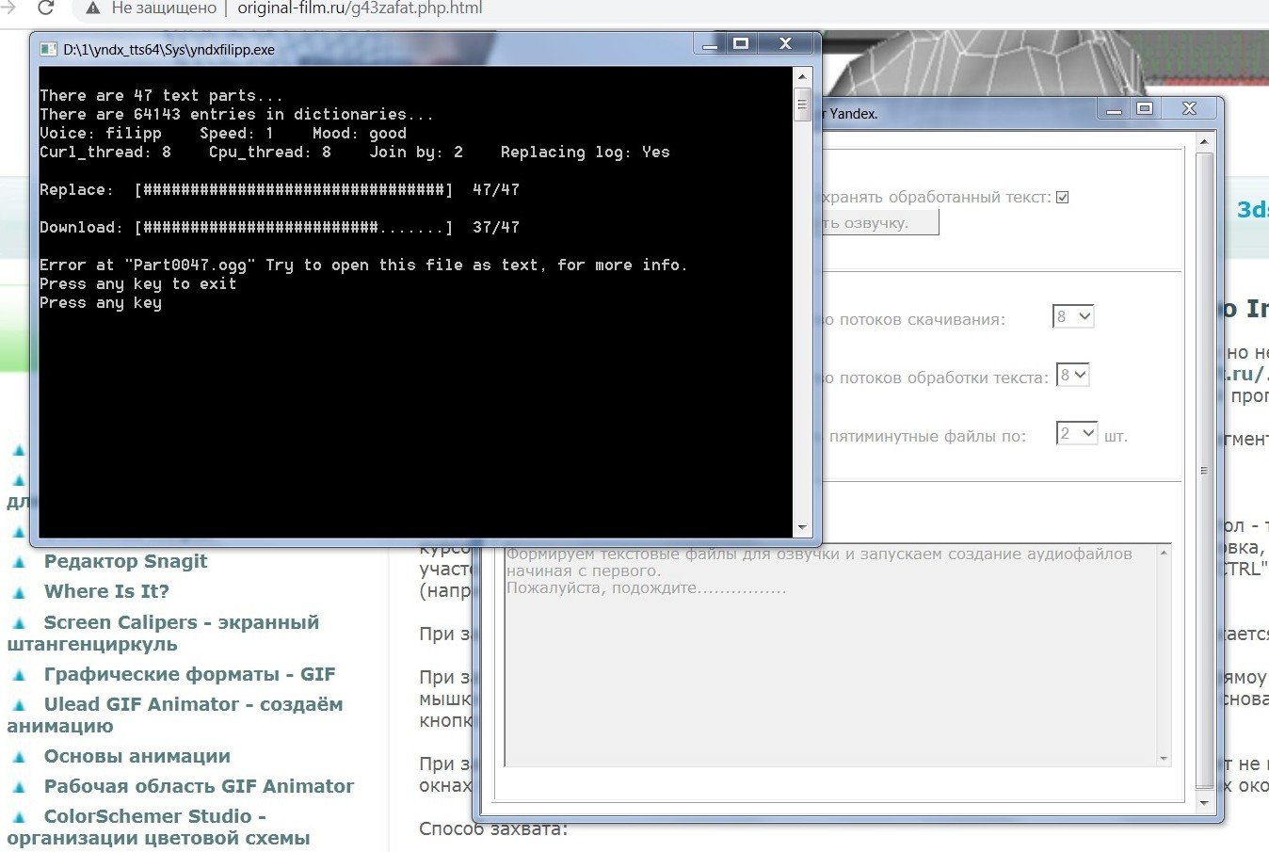Maximize the Yandex dialog window
The width and height of the screenshot is (1269, 852).
click(1144, 109)
